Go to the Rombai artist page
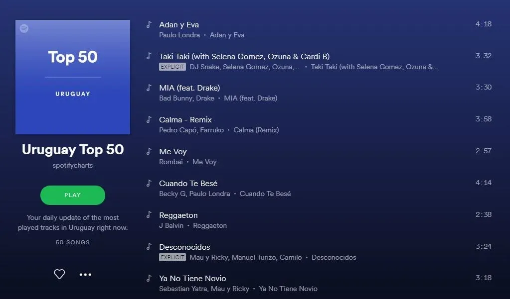510x299 pixels. click(171, 162)
